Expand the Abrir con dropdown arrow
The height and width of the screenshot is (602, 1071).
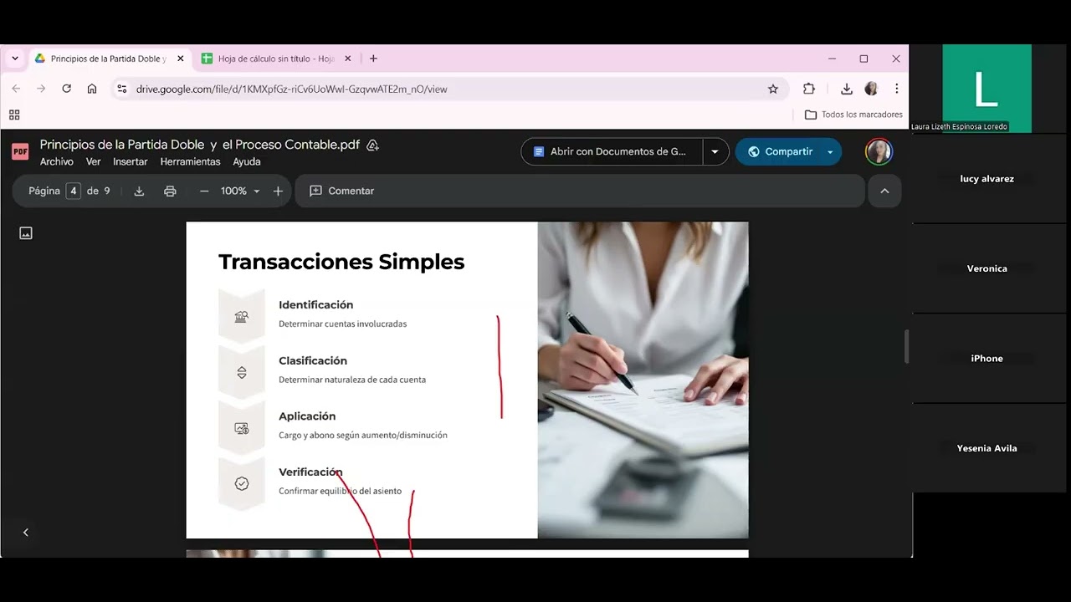(715, 151)
